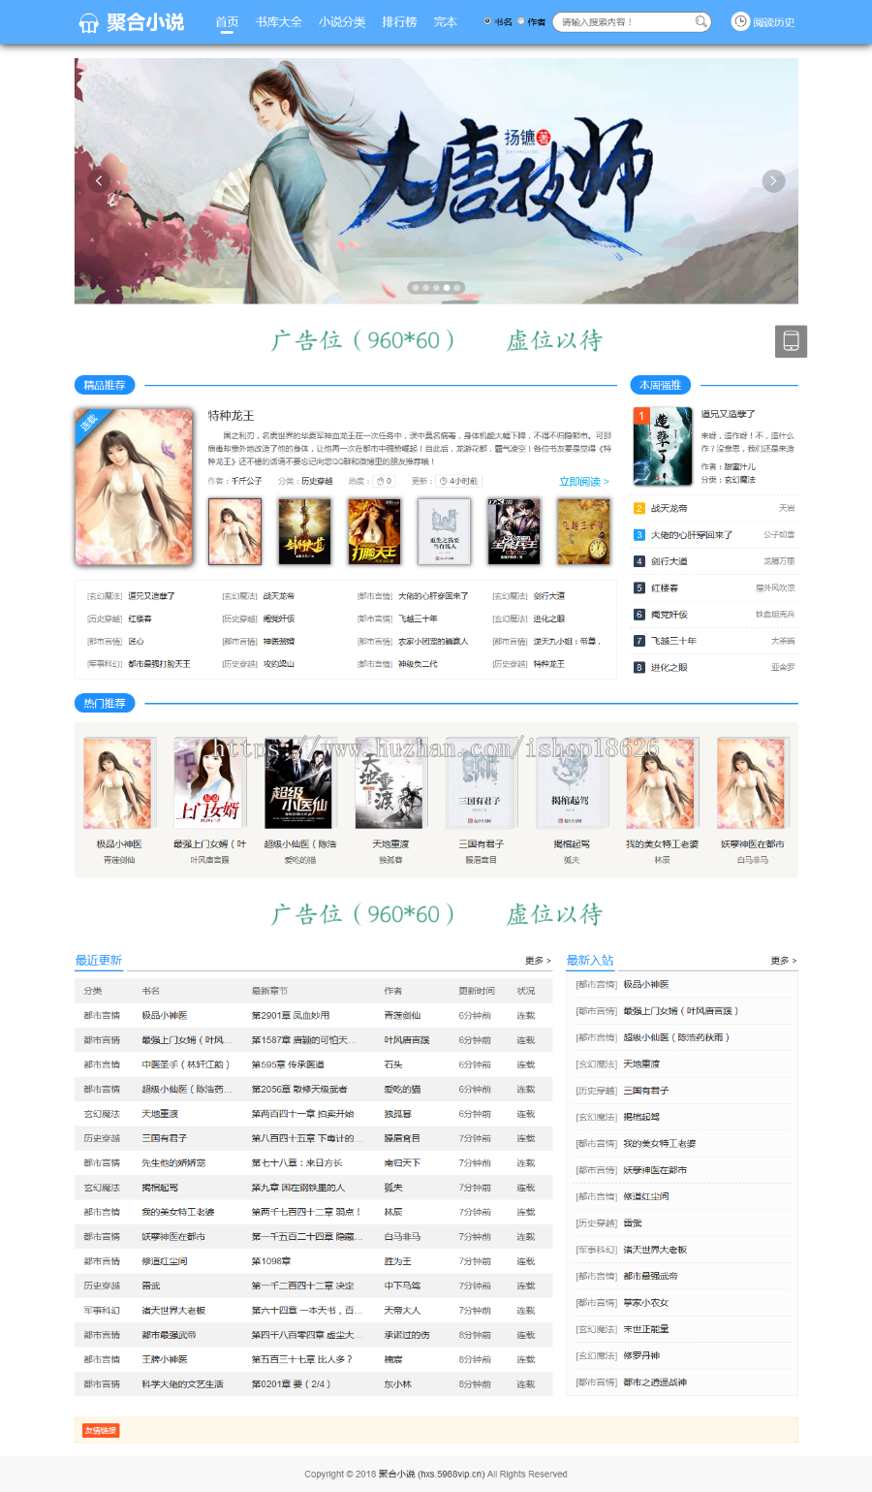
Task: Open 科学大佬的文艺生活 in updates table
Action: [x=182, y=1384]
